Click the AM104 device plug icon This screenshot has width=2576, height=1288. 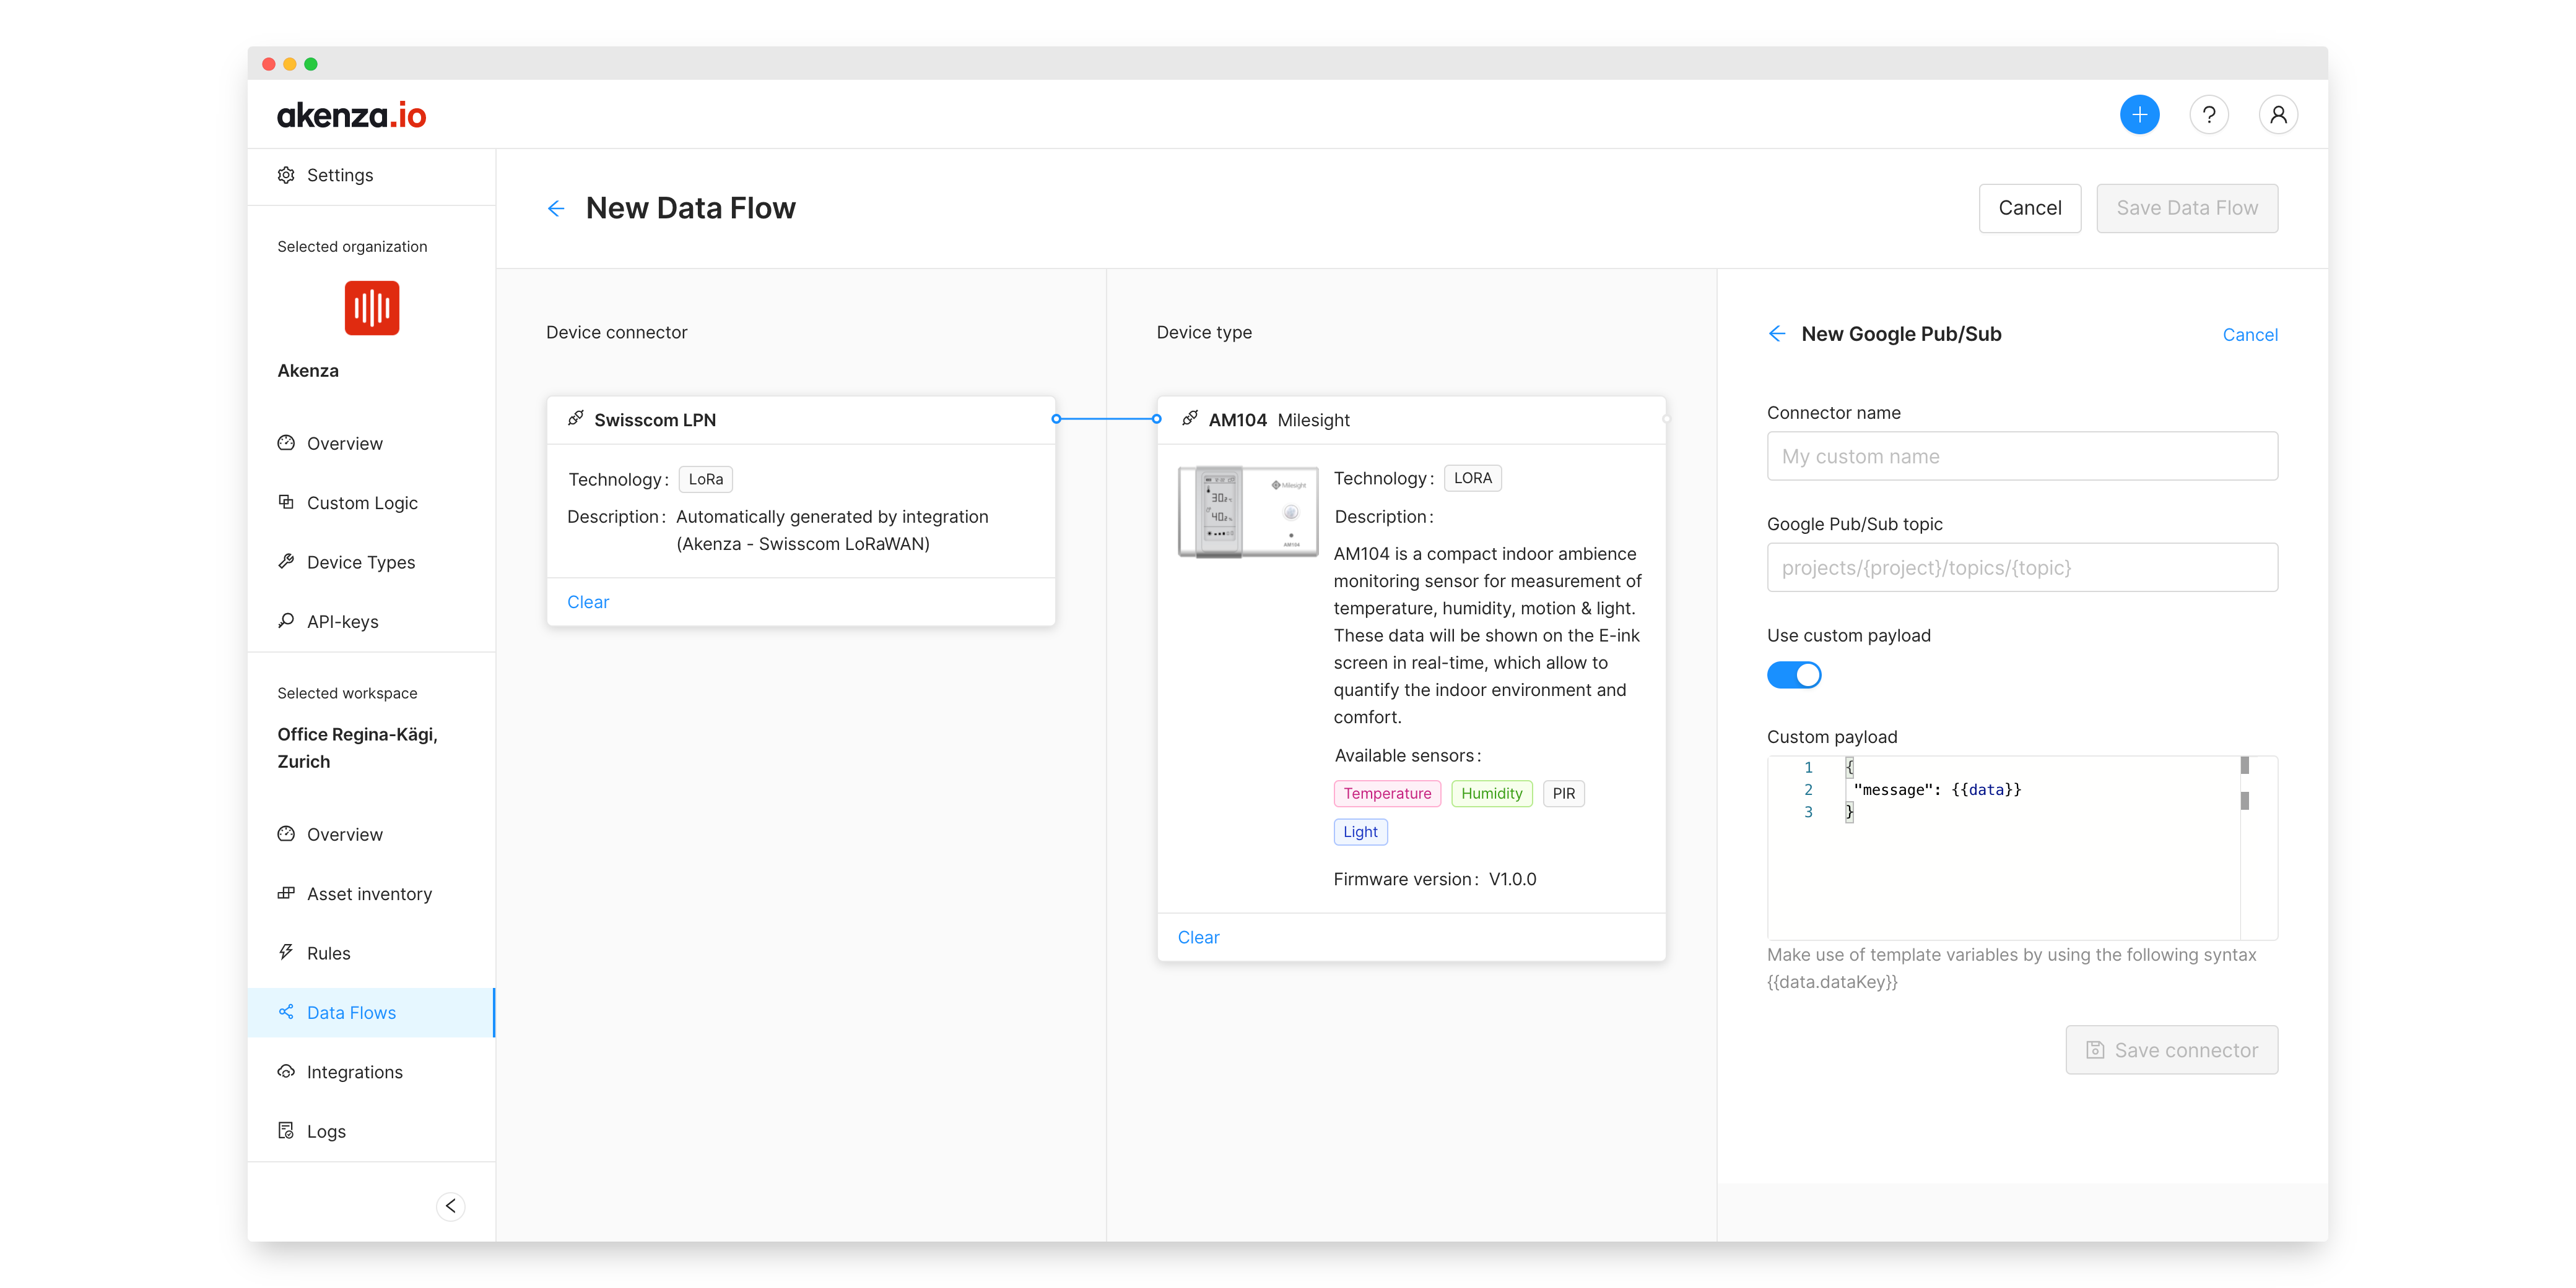click(x=1190, y=419)
